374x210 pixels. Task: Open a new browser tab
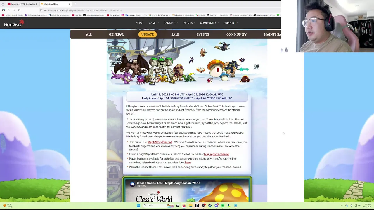(x=75, y=4)
